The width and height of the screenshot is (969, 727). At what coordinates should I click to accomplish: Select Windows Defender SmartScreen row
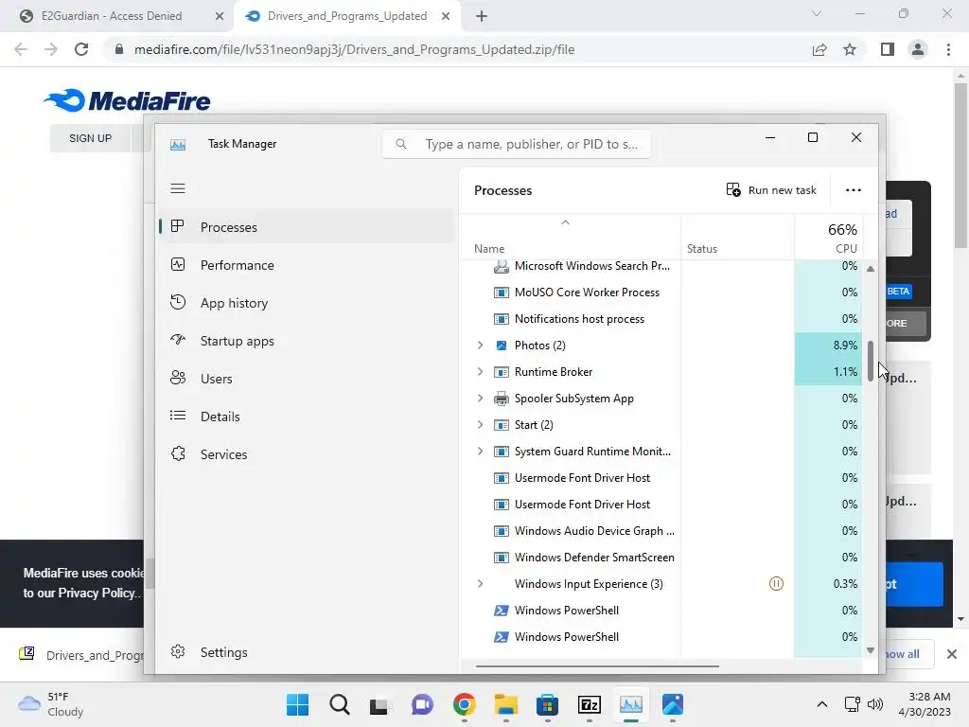point(661,558)
